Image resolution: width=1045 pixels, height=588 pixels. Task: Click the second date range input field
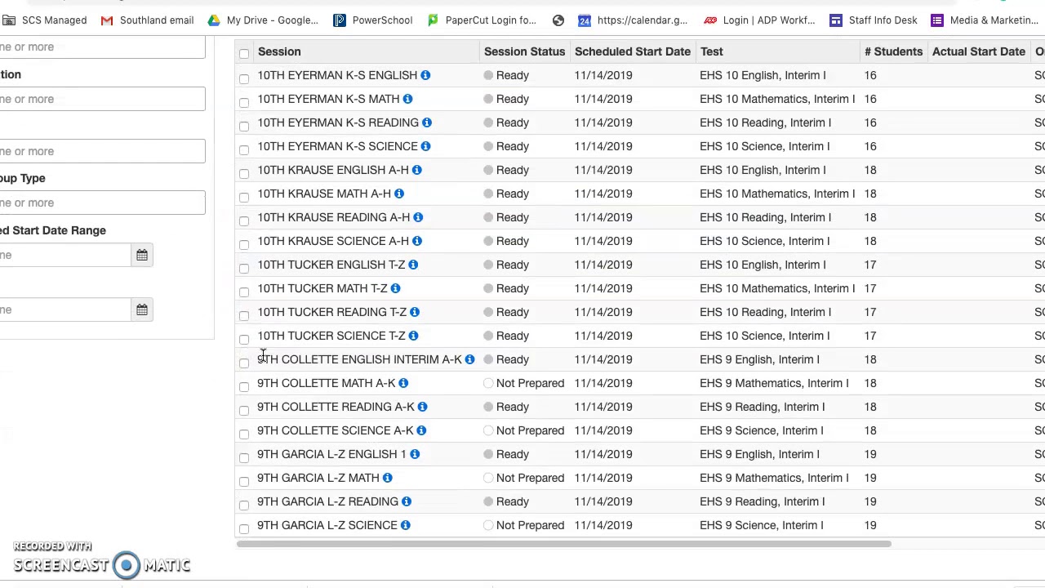pyautogui.click(x=65, y=310)
